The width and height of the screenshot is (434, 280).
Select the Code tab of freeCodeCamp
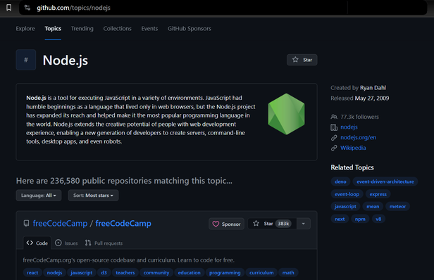pos(37,243)
